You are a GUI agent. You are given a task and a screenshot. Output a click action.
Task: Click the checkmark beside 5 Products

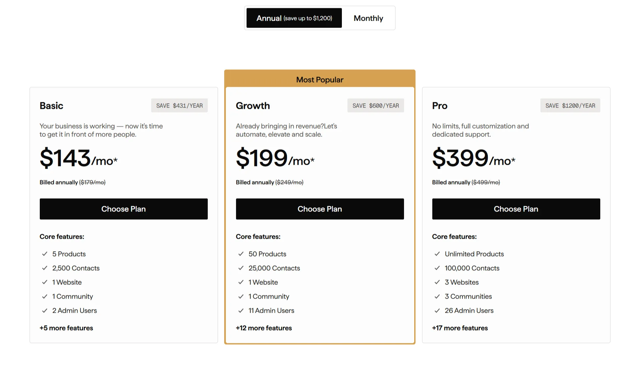(45, 254)
